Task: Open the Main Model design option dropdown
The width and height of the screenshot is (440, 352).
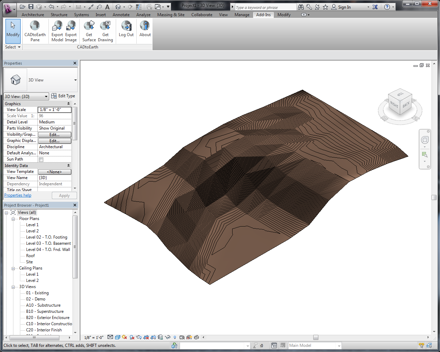Action: pos(315,345)
